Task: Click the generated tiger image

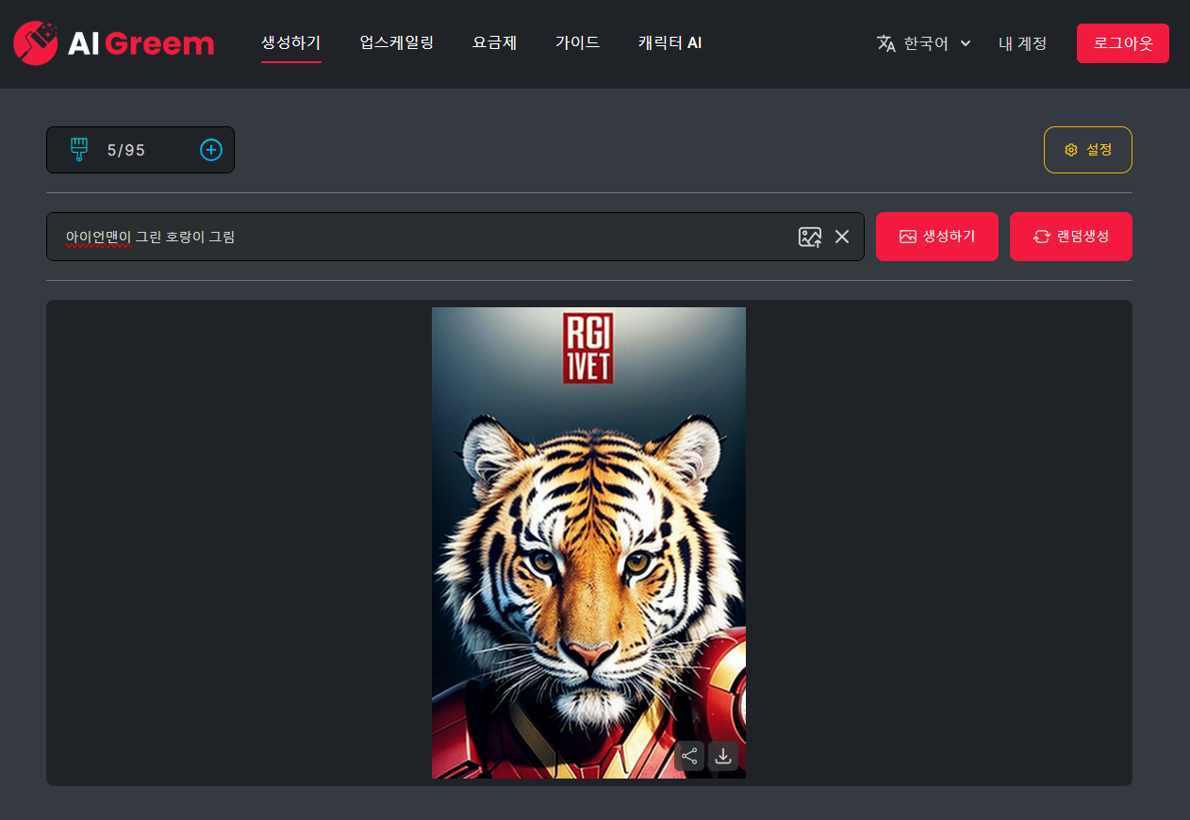Action: (x=588, y=543)
